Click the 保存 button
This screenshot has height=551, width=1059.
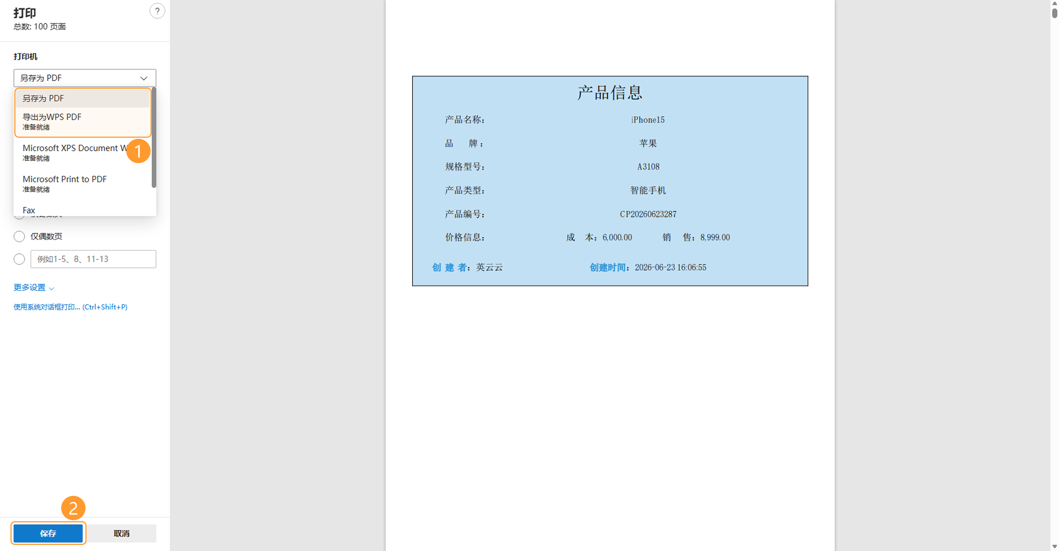pos(48,533)
